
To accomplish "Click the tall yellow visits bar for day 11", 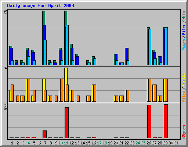I will (66, 76).
